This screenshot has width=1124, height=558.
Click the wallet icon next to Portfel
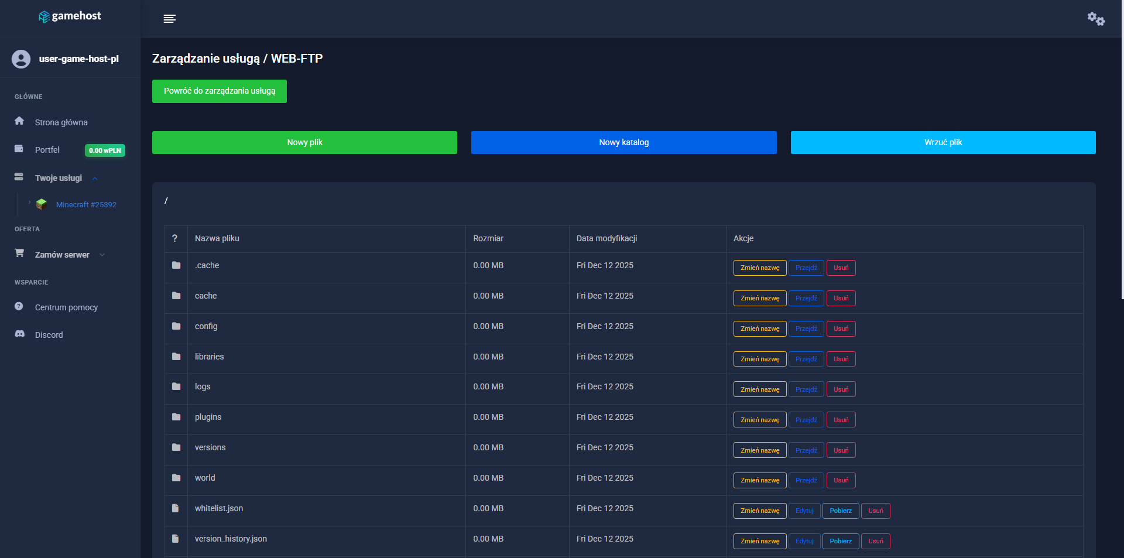click(19, 149)
